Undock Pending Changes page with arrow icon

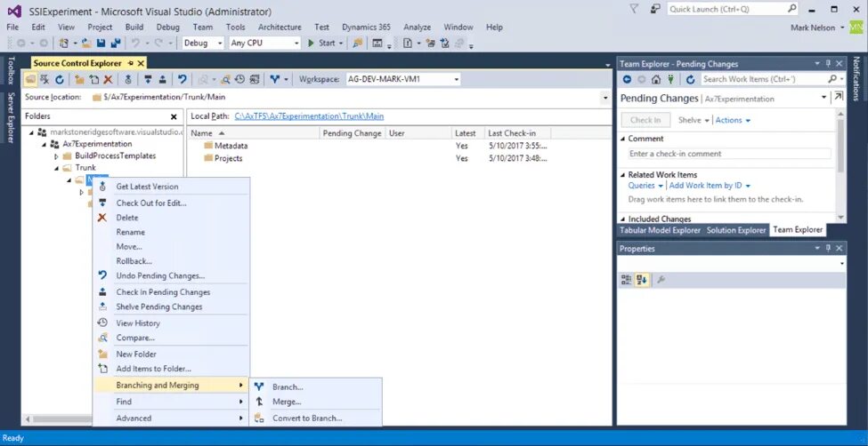(839, 97)
